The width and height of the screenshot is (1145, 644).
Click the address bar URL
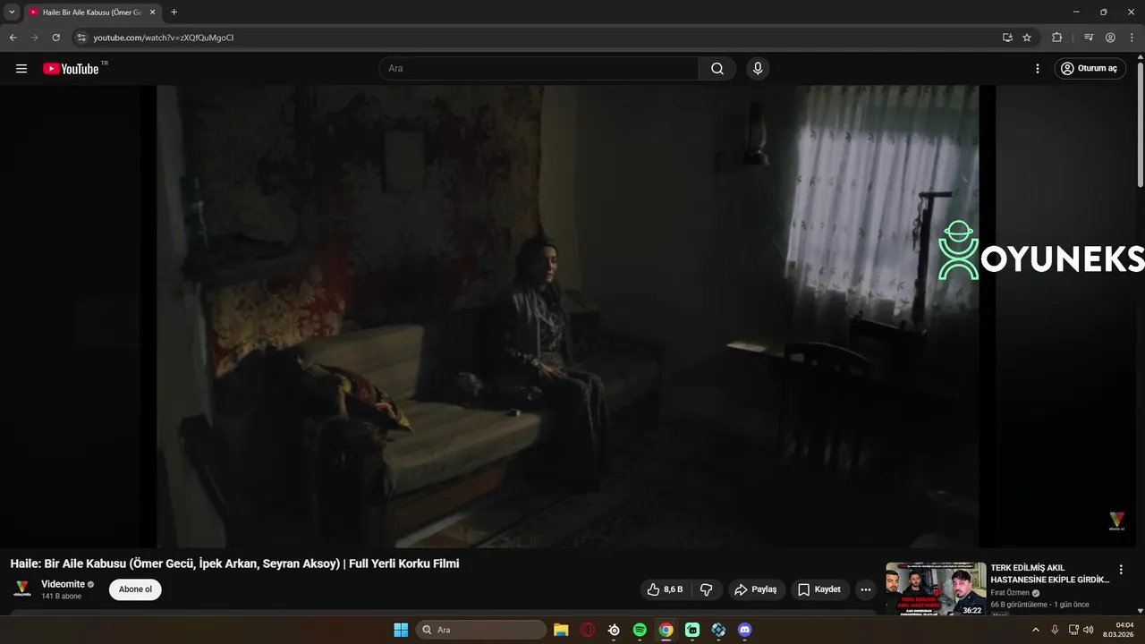click(x=164, y=38)
